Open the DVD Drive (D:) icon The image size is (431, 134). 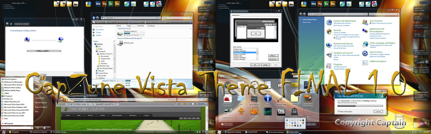(x=120, y=43)
